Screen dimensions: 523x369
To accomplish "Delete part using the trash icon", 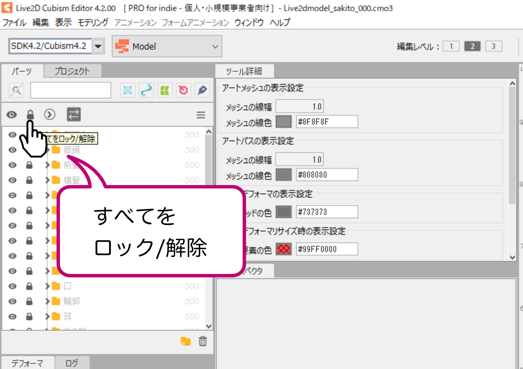I will 203,341.
